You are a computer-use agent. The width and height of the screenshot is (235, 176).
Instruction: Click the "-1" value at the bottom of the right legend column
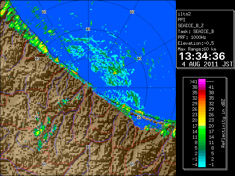point(211,165)
